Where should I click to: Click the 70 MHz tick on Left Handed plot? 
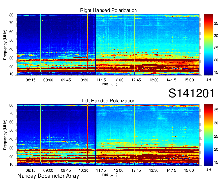[x=11, y=113]
